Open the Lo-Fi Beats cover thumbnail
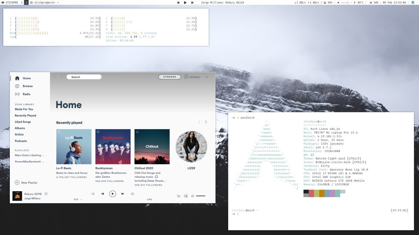419x235 pixels. pyautogui.click(x=74, y=146)
